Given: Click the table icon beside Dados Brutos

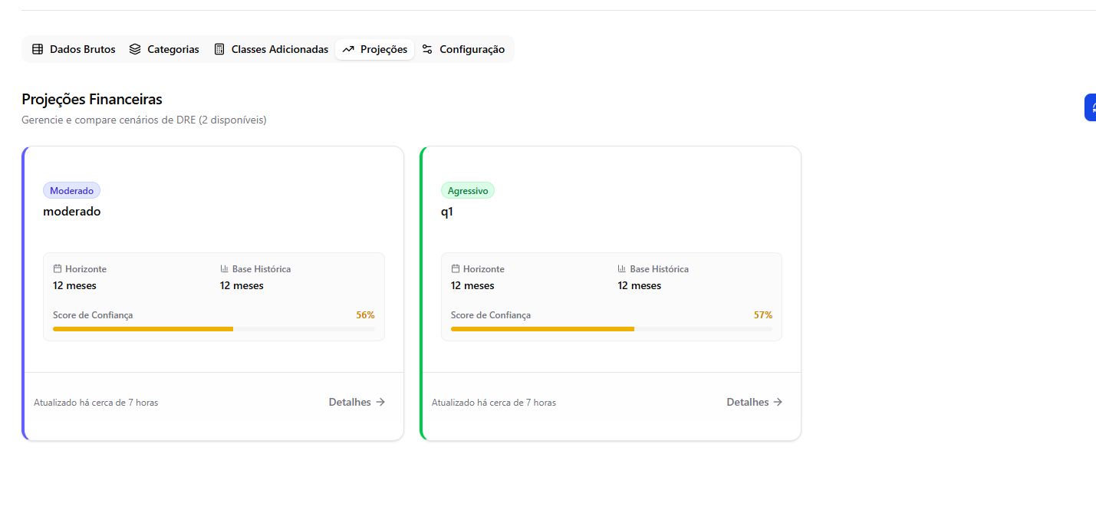Looking at the screenshot, I should point(38,49).
